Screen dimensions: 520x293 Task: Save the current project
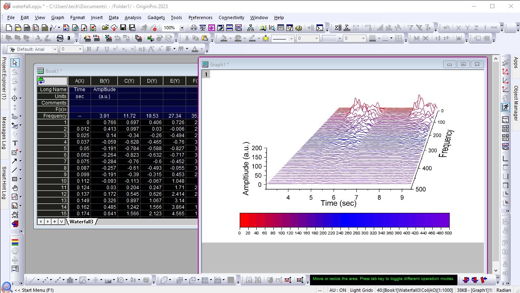[x=123, y=28]
